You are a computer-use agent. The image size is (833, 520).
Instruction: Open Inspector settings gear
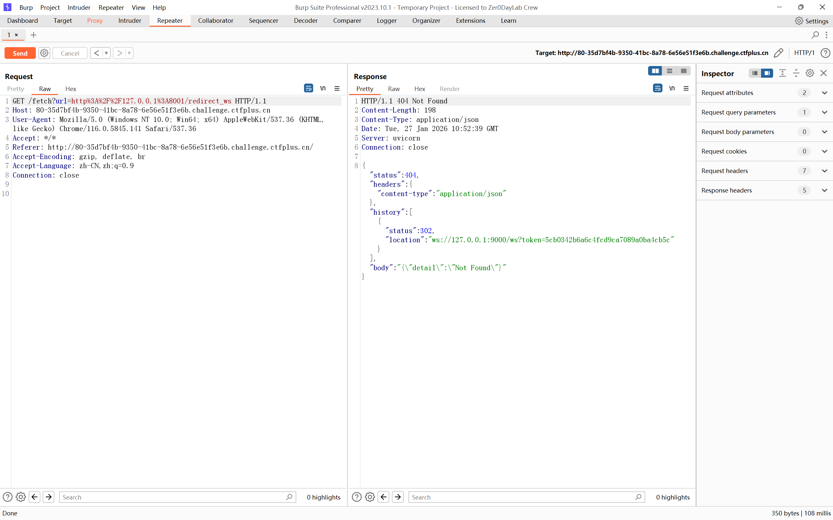tap(810, 73)
